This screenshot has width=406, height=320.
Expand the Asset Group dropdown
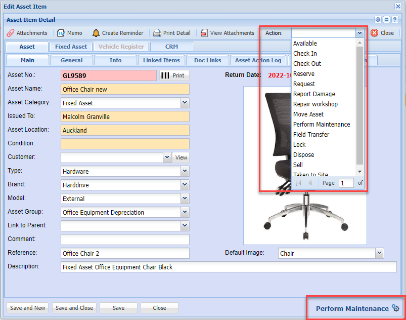click(x=185, y=212)
